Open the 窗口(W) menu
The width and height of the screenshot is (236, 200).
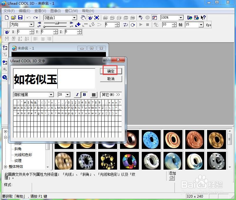[x=71, y=11]
